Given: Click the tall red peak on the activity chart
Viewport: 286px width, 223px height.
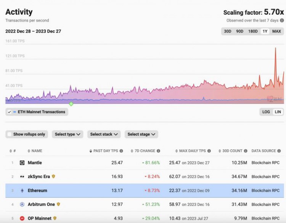Looking at the screenshot, I should pos(275,48).
